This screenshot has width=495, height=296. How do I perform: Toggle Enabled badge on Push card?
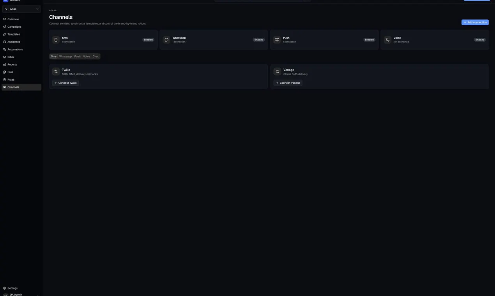tap(369, 40)
